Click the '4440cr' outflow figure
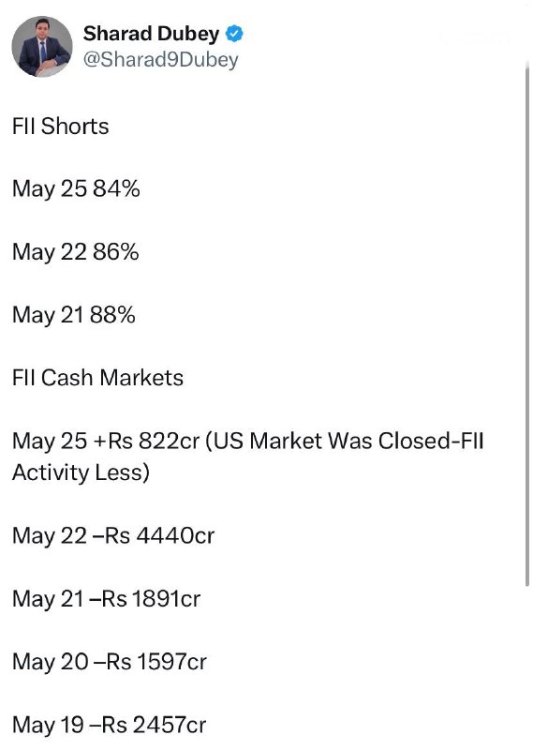This screenshot has height=750, width=533. 175,535
